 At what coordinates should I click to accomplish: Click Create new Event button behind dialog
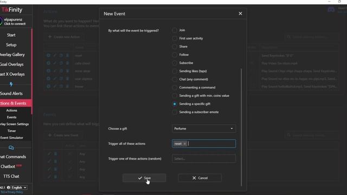click(x=63, y=135)
